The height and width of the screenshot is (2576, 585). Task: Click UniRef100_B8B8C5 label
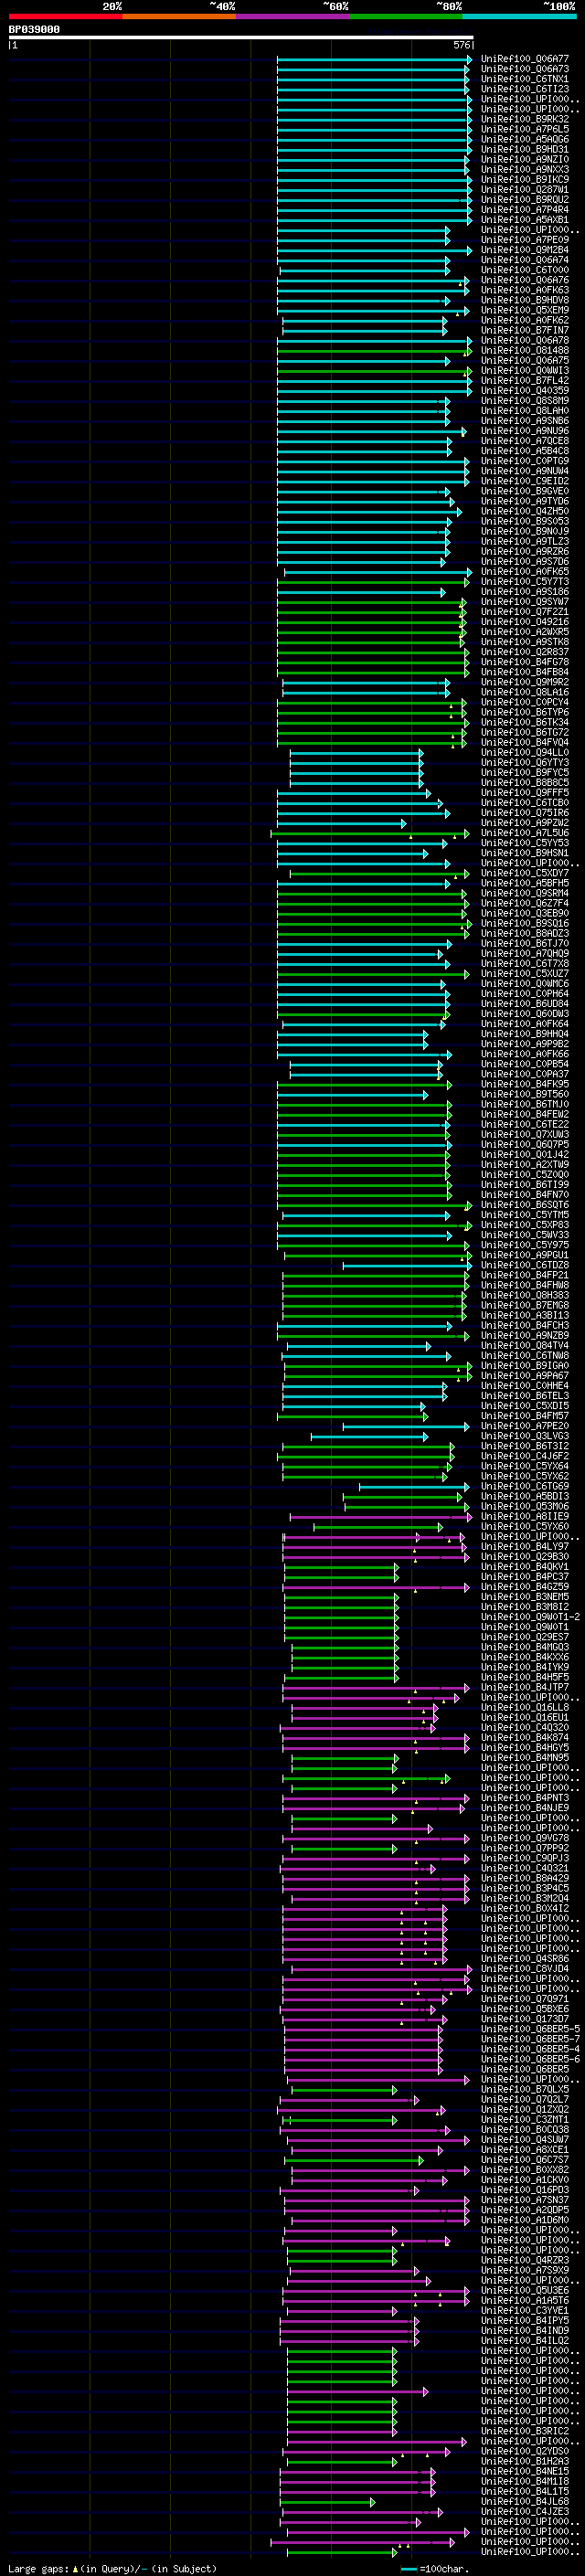tap(525, 783)
